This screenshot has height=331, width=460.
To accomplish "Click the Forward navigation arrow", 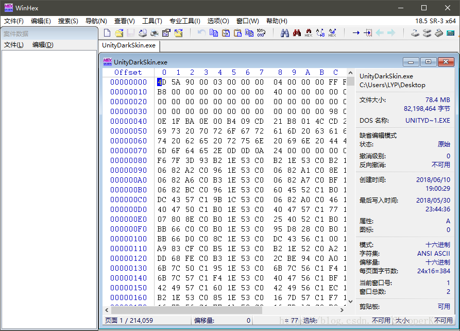I will 391,32.
